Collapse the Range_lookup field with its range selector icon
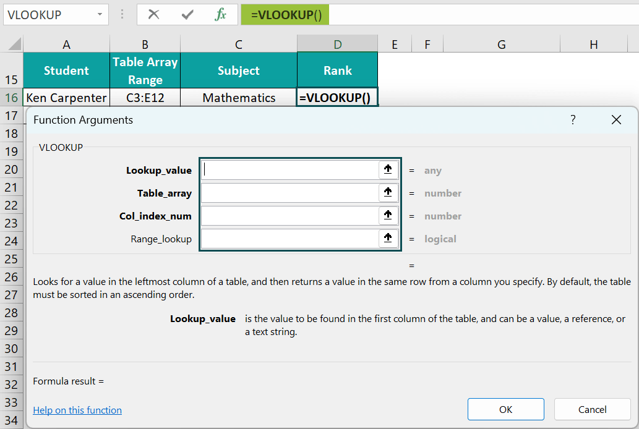The width and height of the screenshot is (639, 429). (388, 238)
